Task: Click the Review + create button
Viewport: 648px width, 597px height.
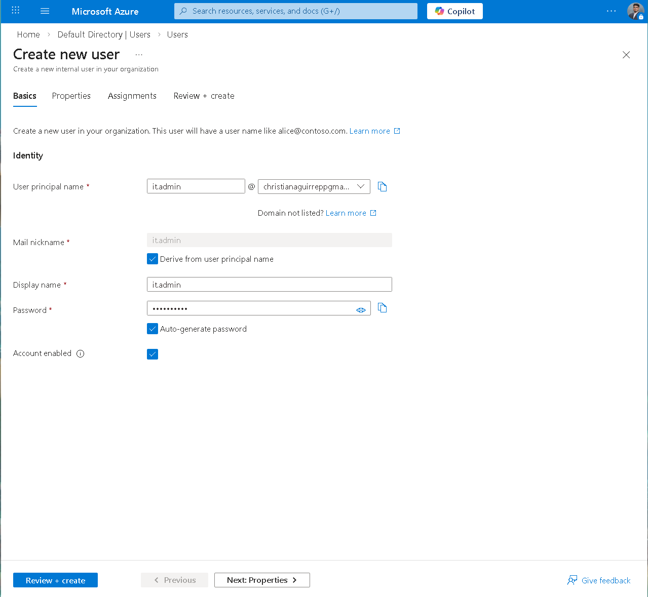Action: coord(55,580)
